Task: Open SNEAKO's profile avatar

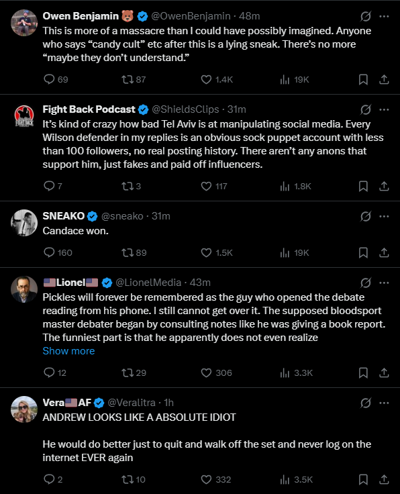Action: [24, 223]
